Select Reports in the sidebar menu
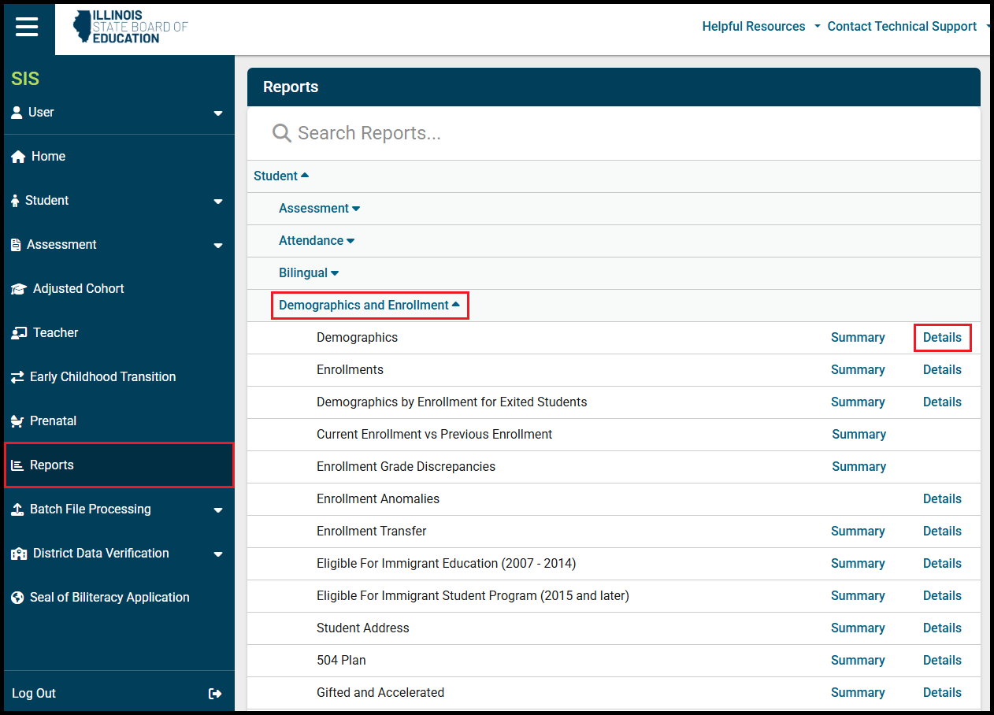The height and width of the screenshot is (715, 994). point(52,465)
